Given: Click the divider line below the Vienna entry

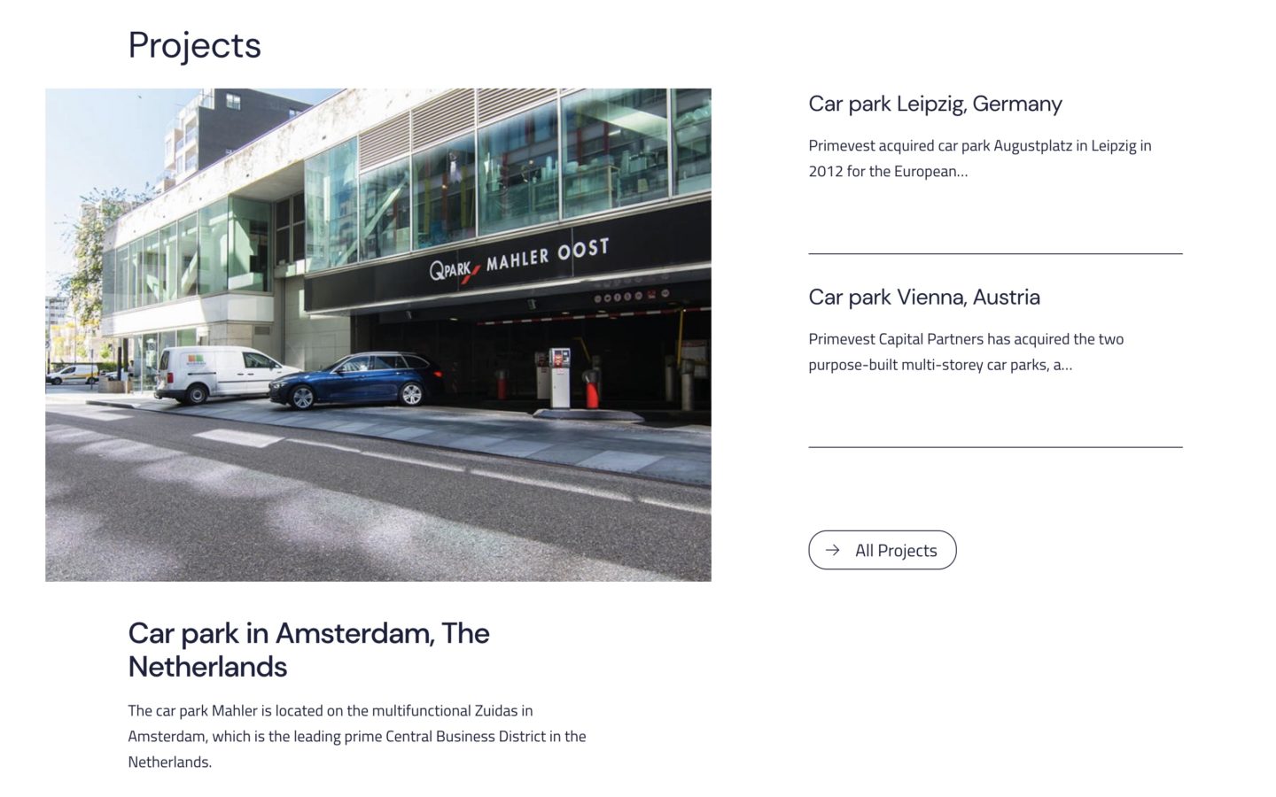Looking at the screenshot, I should point(995,447).
